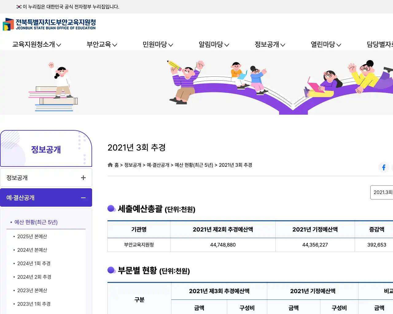Open 2024년 본예산 in sidebar
The image size is (393, 314).
[x=32, y=250]
